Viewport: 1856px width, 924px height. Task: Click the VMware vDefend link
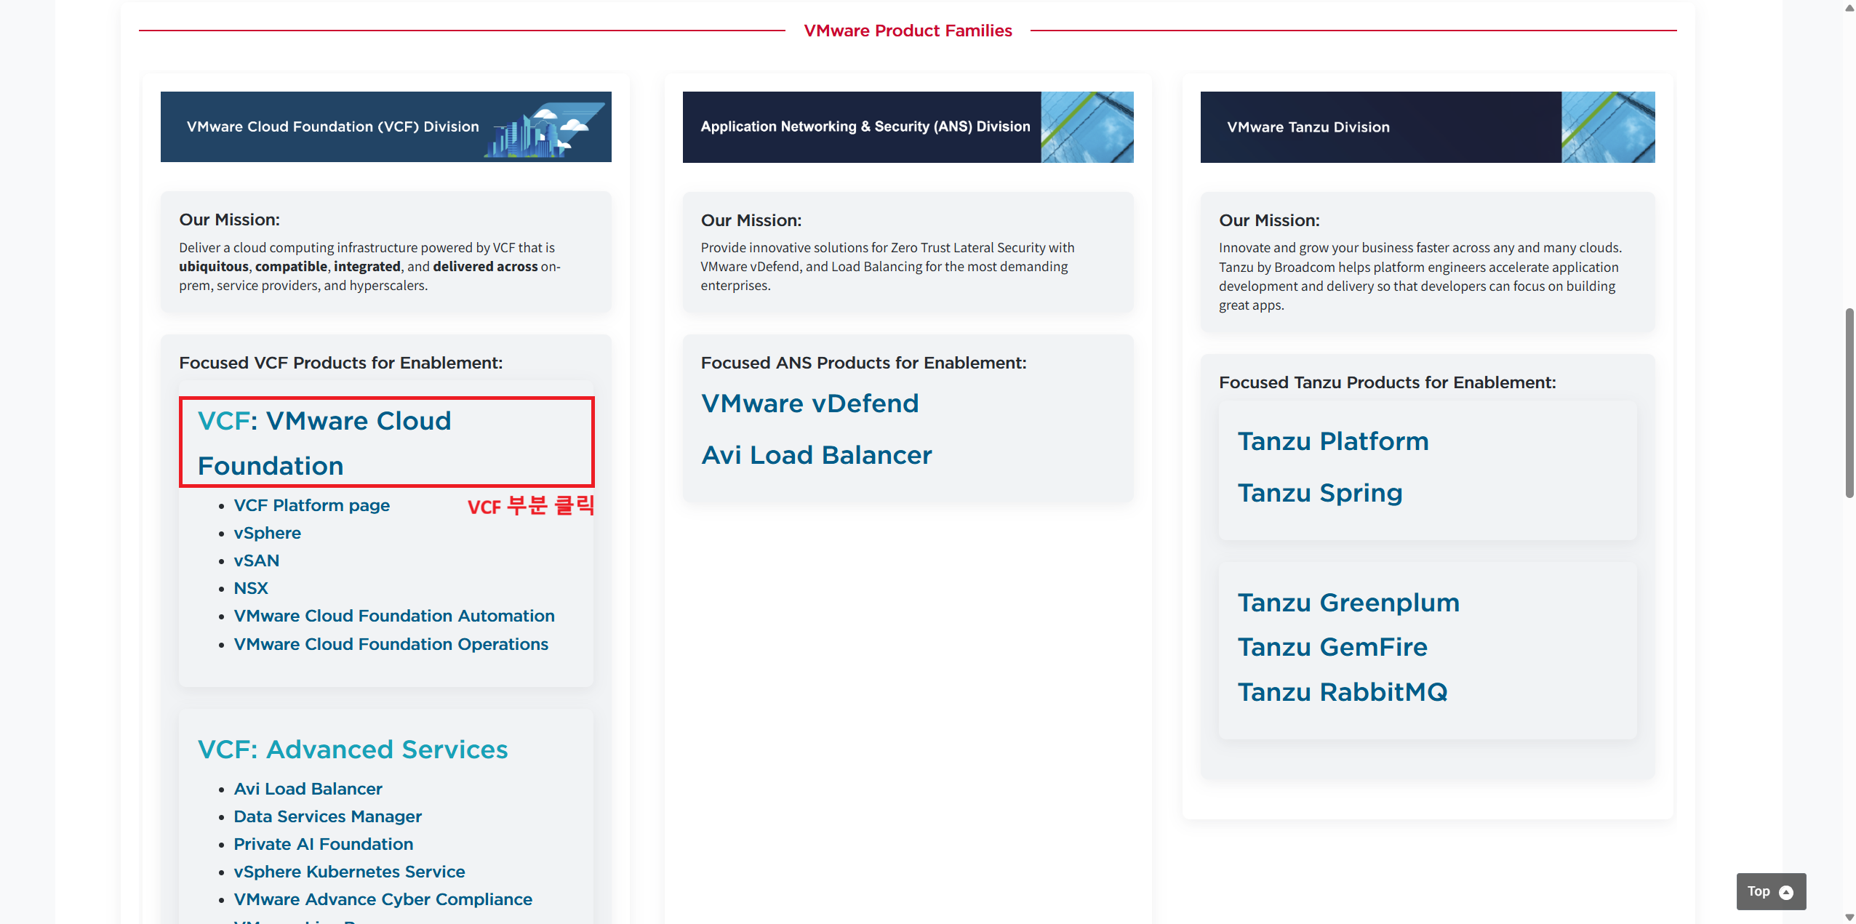809,403
